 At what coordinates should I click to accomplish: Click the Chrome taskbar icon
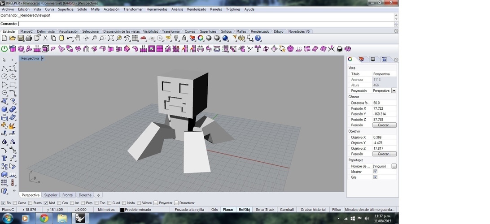click(44, 218)
